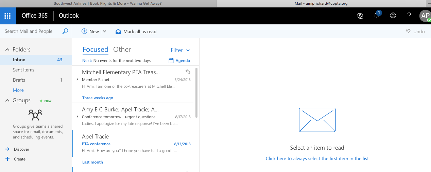Click Mark all as read label
Image resolution: width=431 pixels, height=172 pixels.
point(140,31)
